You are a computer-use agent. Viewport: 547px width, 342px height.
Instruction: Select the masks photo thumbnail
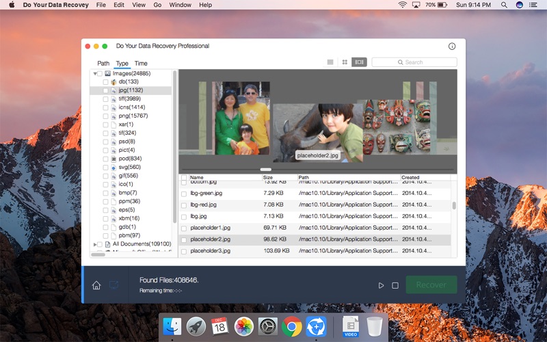pos(397,127)
